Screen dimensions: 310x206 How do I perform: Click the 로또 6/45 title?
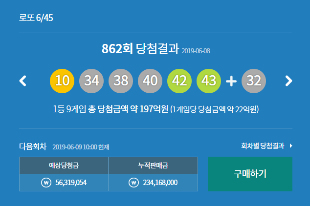click(36, 18)
